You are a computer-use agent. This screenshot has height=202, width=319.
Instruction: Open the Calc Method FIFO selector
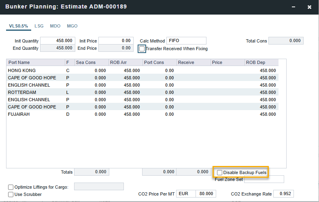pos(186,41)
